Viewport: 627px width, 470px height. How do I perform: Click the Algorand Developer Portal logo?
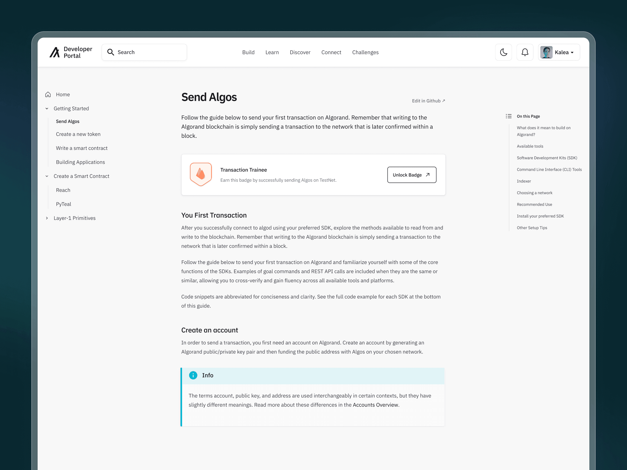click(54, 52)
